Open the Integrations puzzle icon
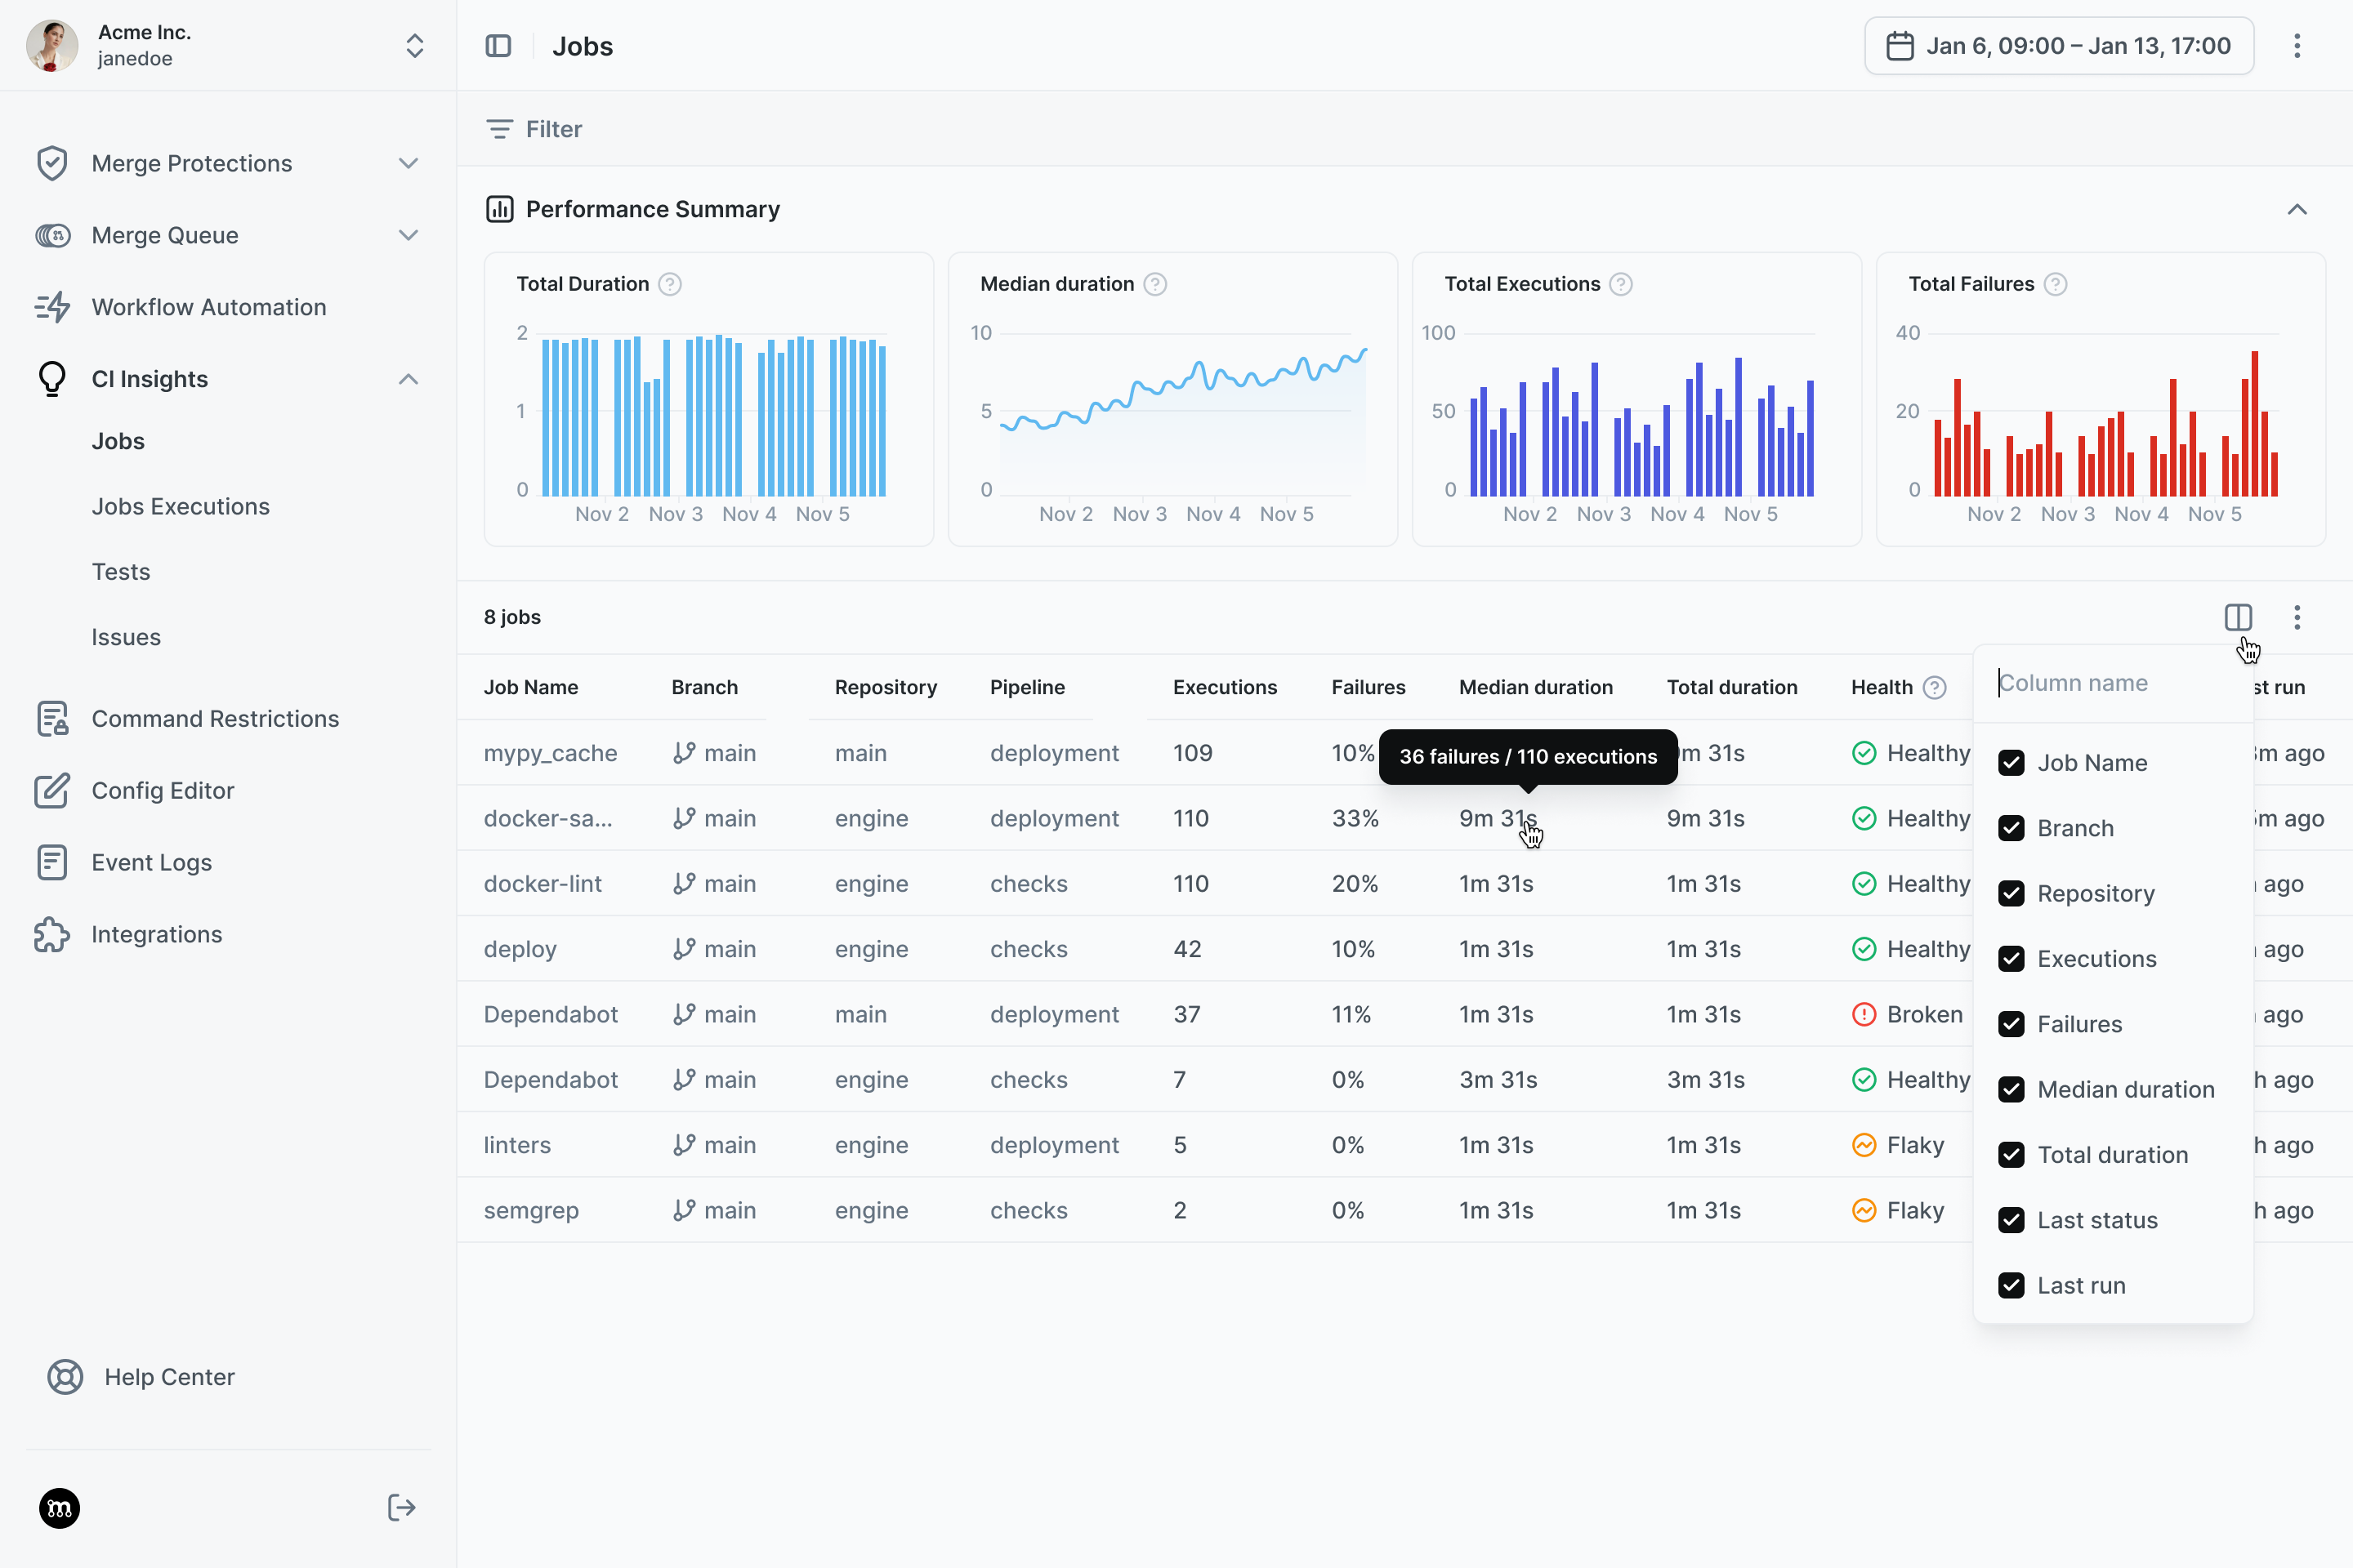Viewport: 2353px width, 1568px height. 52,934
